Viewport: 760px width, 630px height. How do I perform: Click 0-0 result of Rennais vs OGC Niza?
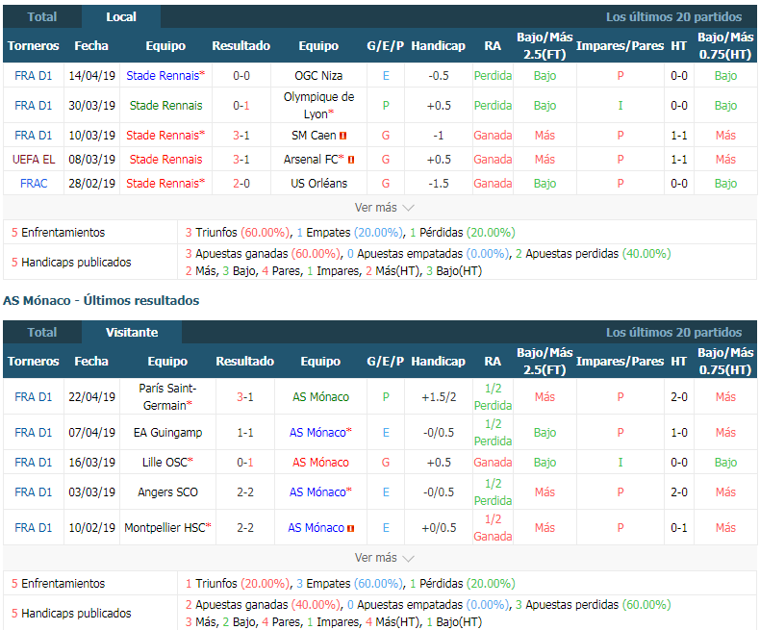click(241, 76)
